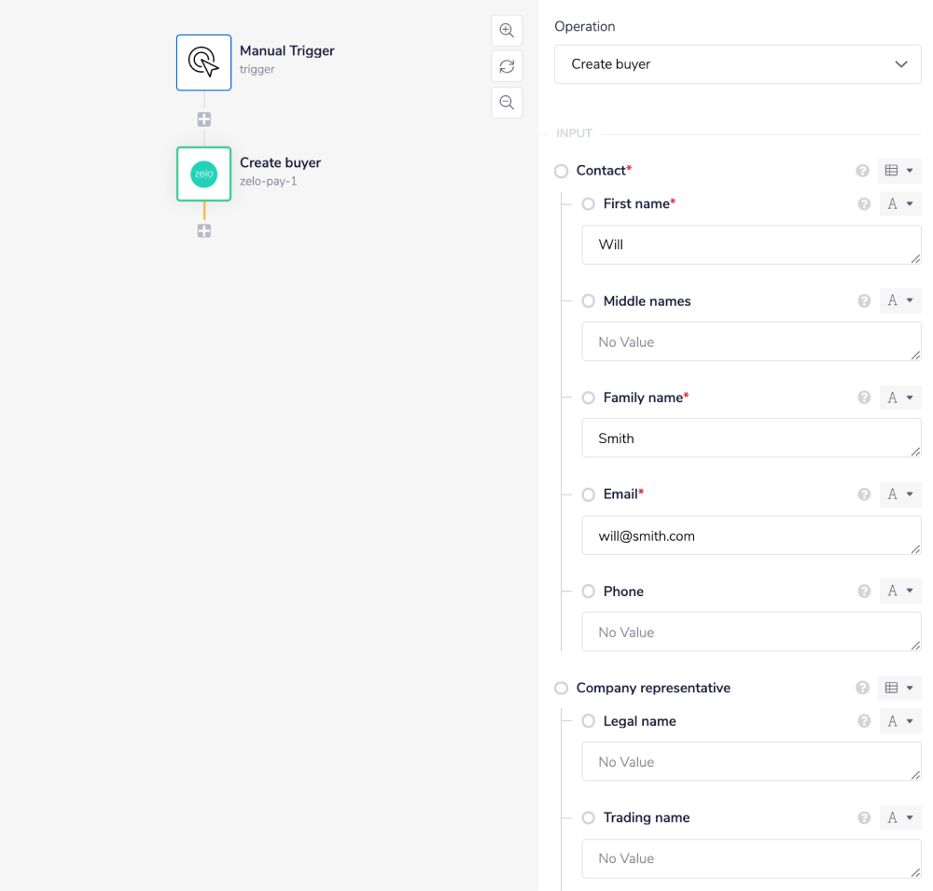Click the refresh canvas icon
Viewport: 933px width, 891px height.
pyautogui.click(x=507, y=66)
